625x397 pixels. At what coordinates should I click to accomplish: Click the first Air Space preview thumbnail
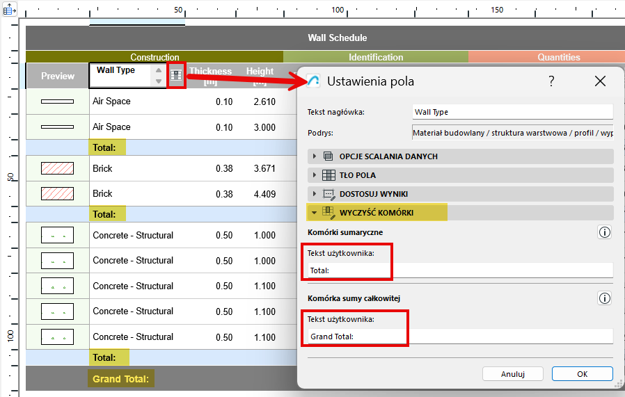57,102
